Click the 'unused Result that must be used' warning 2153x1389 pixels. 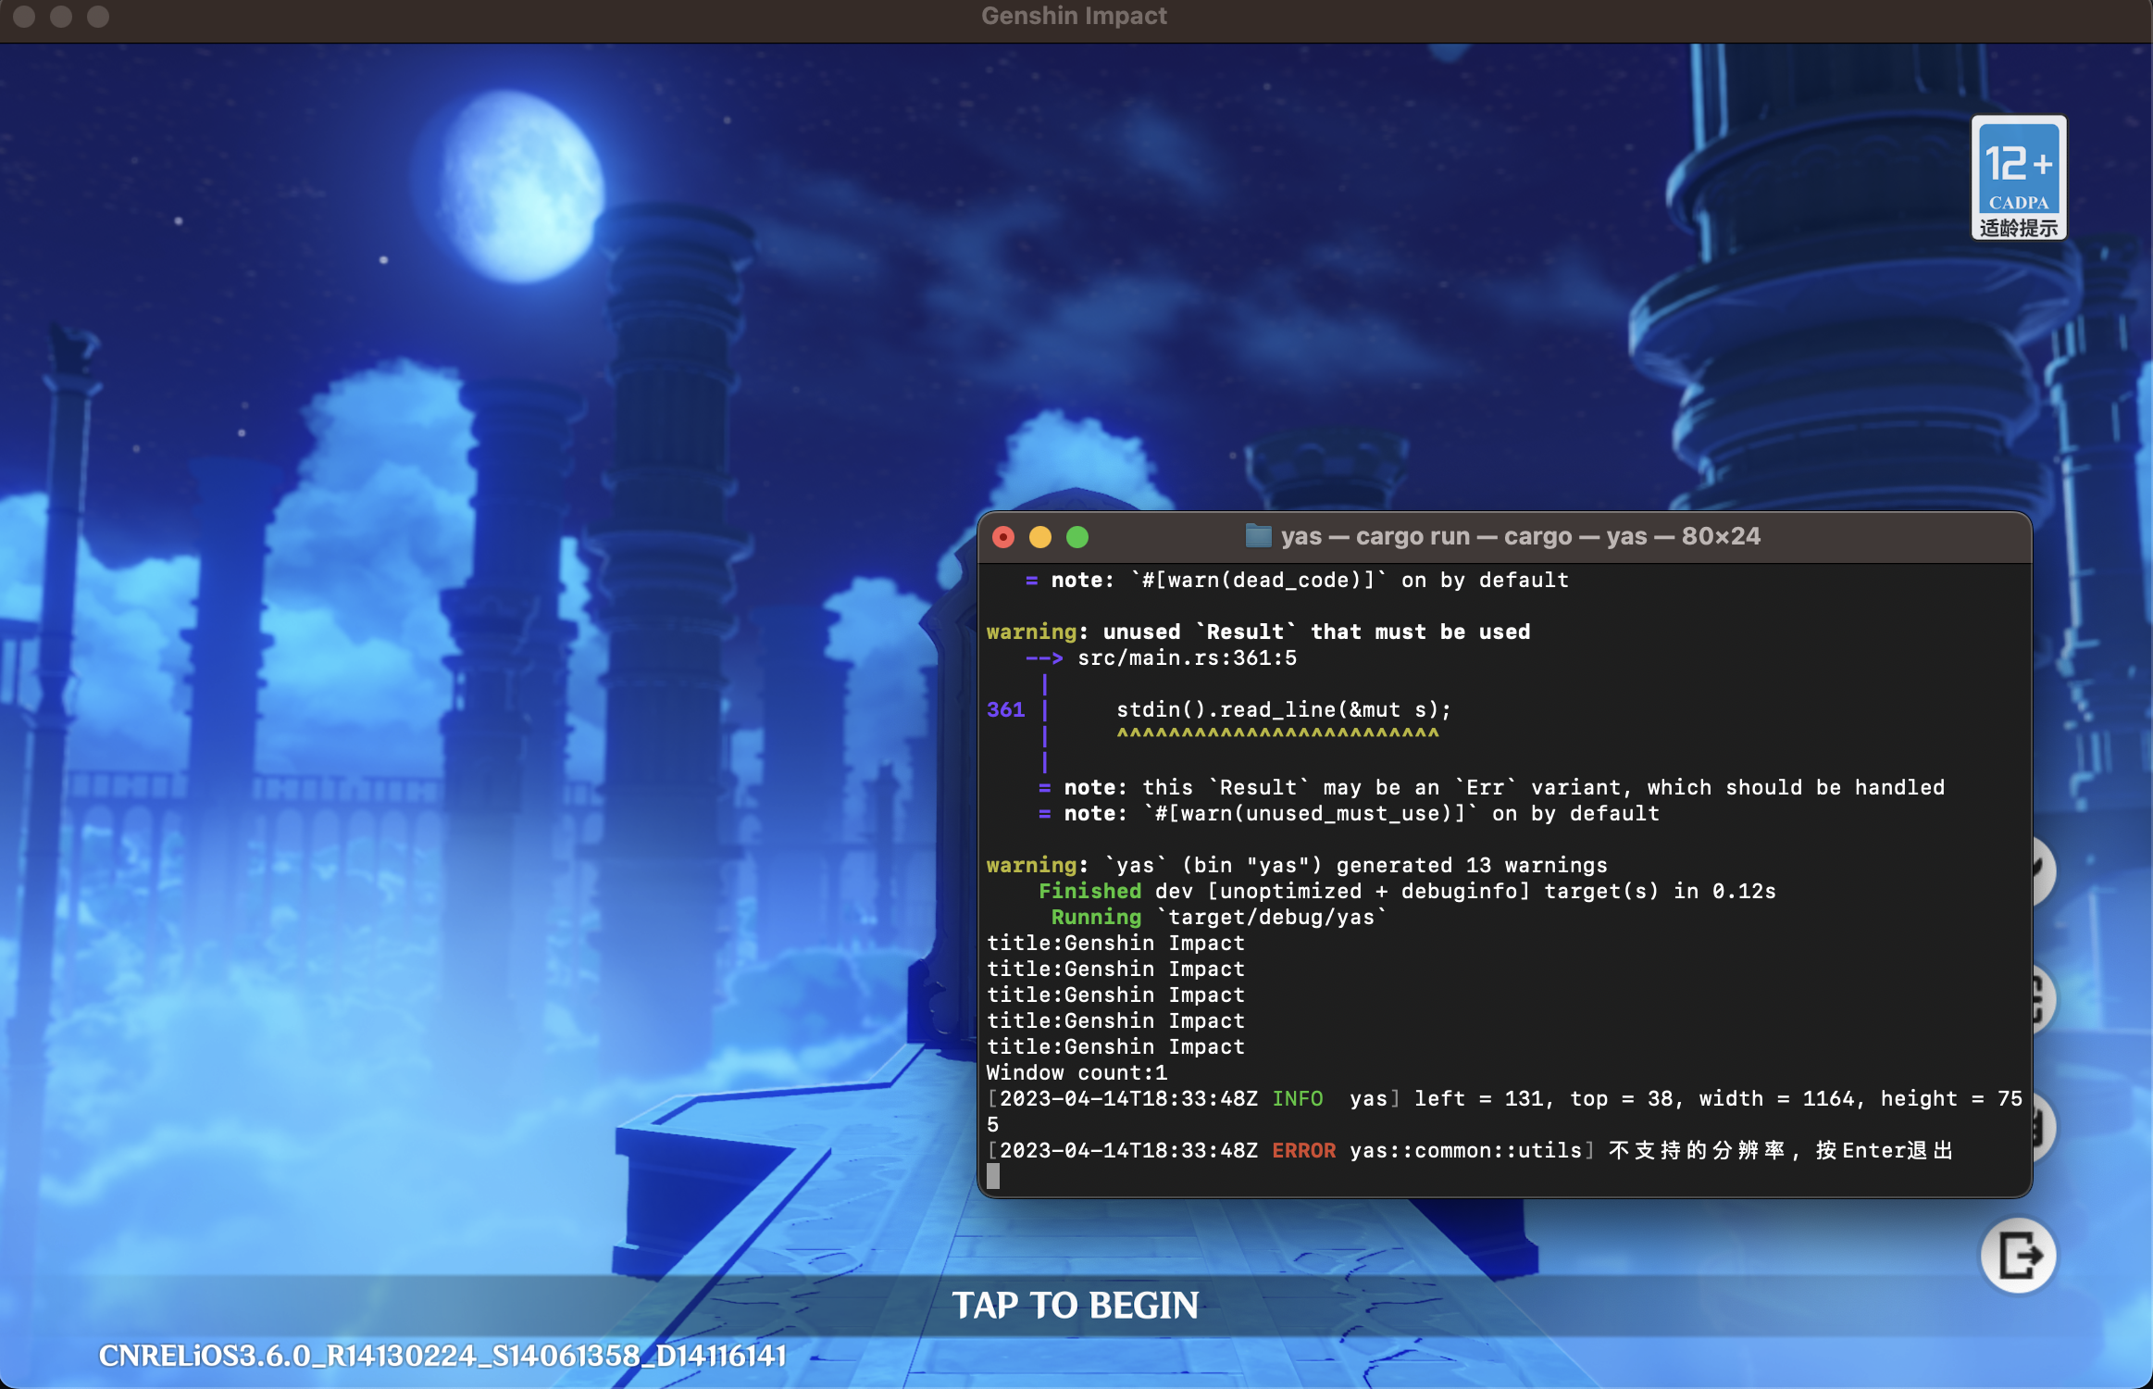[x=1258, y=632]
